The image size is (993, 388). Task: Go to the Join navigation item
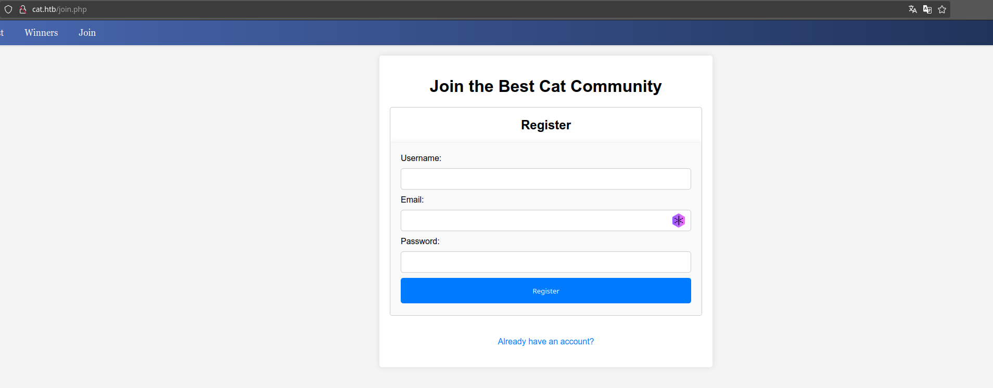click(x=87, y=33)
